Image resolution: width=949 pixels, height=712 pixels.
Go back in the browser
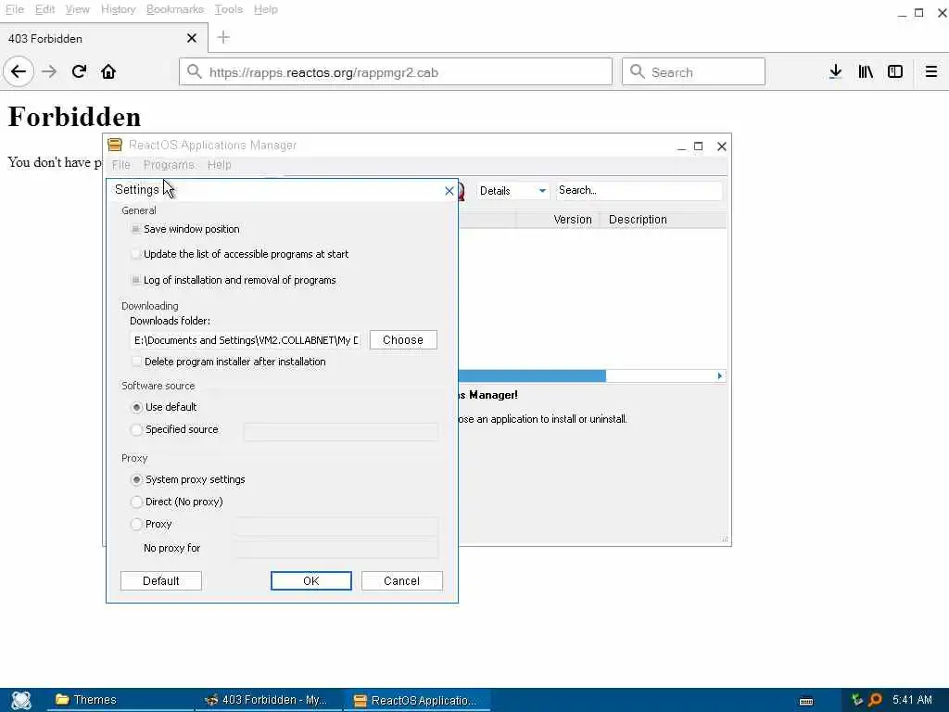tap(19, 72)
